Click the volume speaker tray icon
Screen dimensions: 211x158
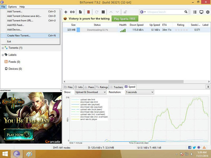192,154
